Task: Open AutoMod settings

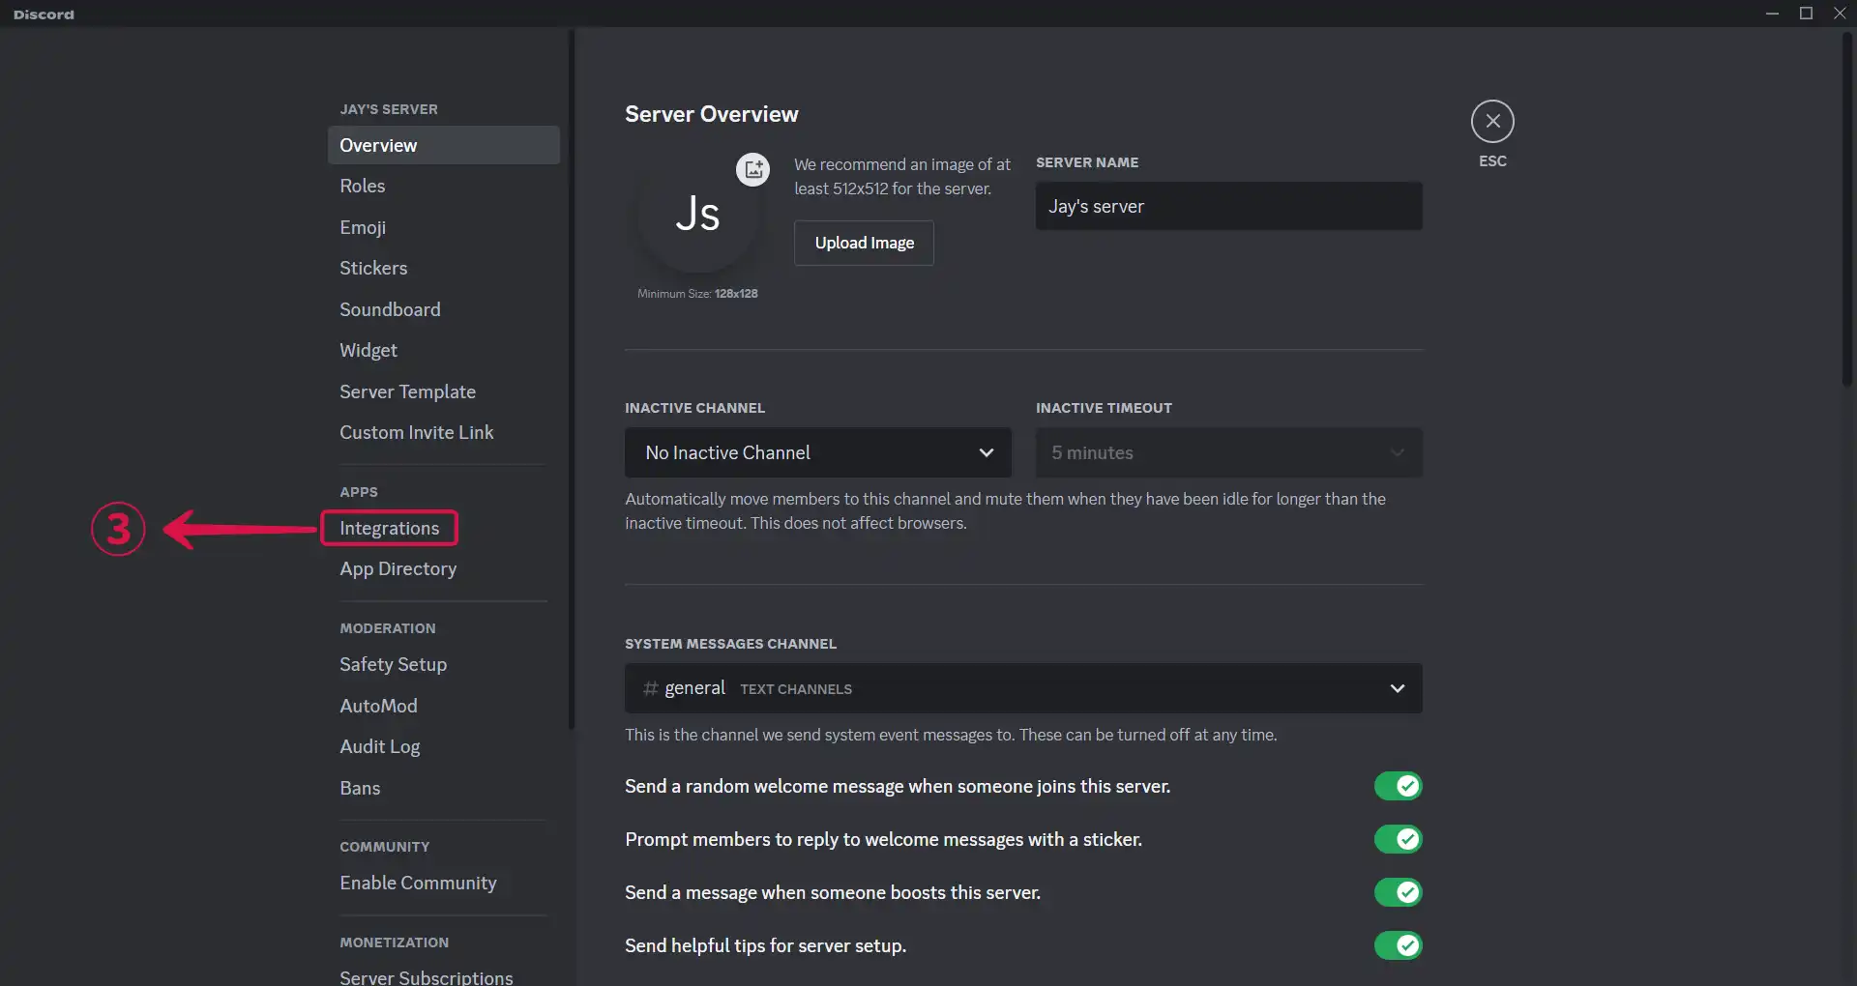Action: pyautogui.click(x=444, y=706)
